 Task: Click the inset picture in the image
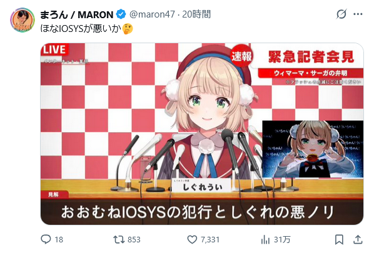point(313,149)
